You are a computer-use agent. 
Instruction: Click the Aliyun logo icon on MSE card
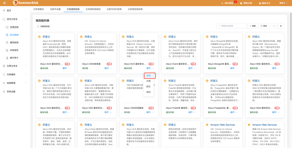click(x=249, y=37)
